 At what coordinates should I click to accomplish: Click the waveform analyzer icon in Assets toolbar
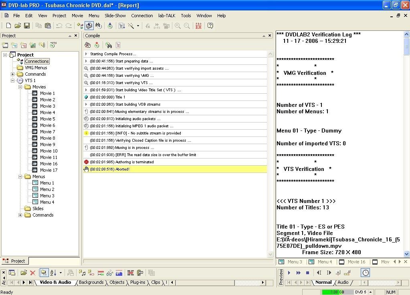coord(119,273)
